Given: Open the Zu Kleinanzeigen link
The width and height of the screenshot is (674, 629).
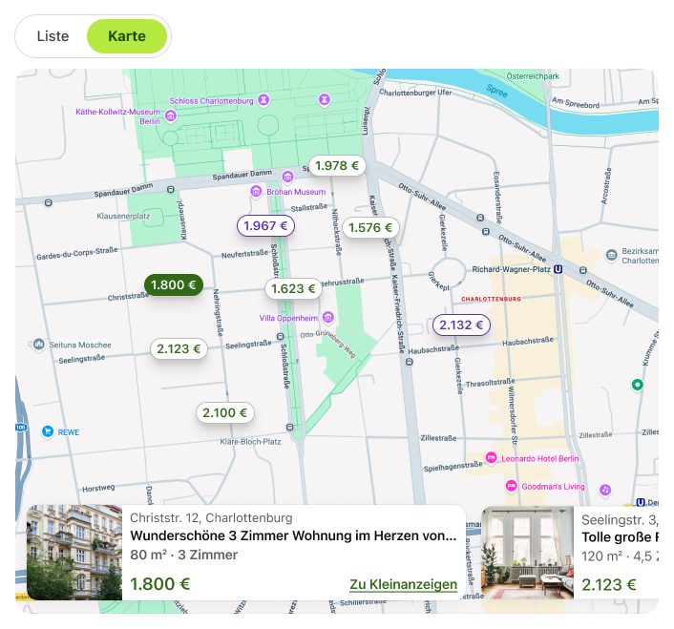Looking at the screenshot, I should (x=403, y=584).
